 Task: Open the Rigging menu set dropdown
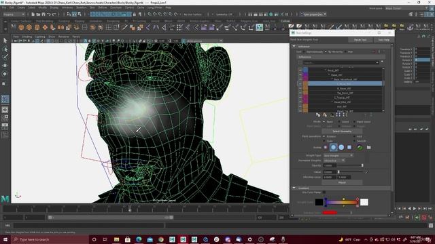tap(14, 14)
